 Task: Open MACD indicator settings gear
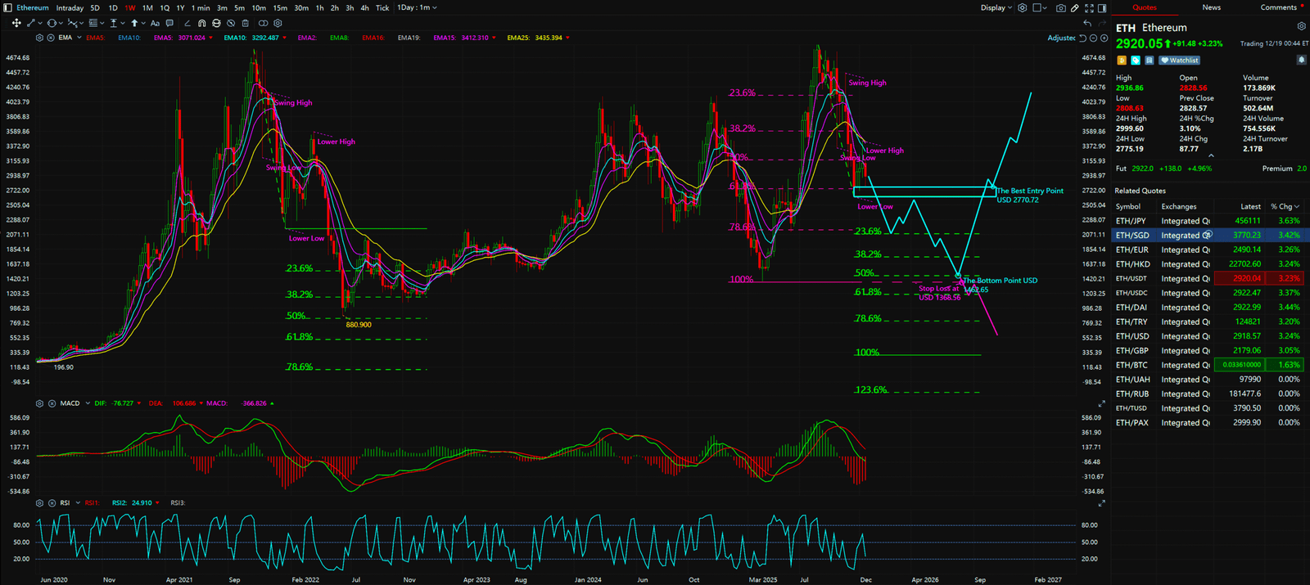[39, 403]
